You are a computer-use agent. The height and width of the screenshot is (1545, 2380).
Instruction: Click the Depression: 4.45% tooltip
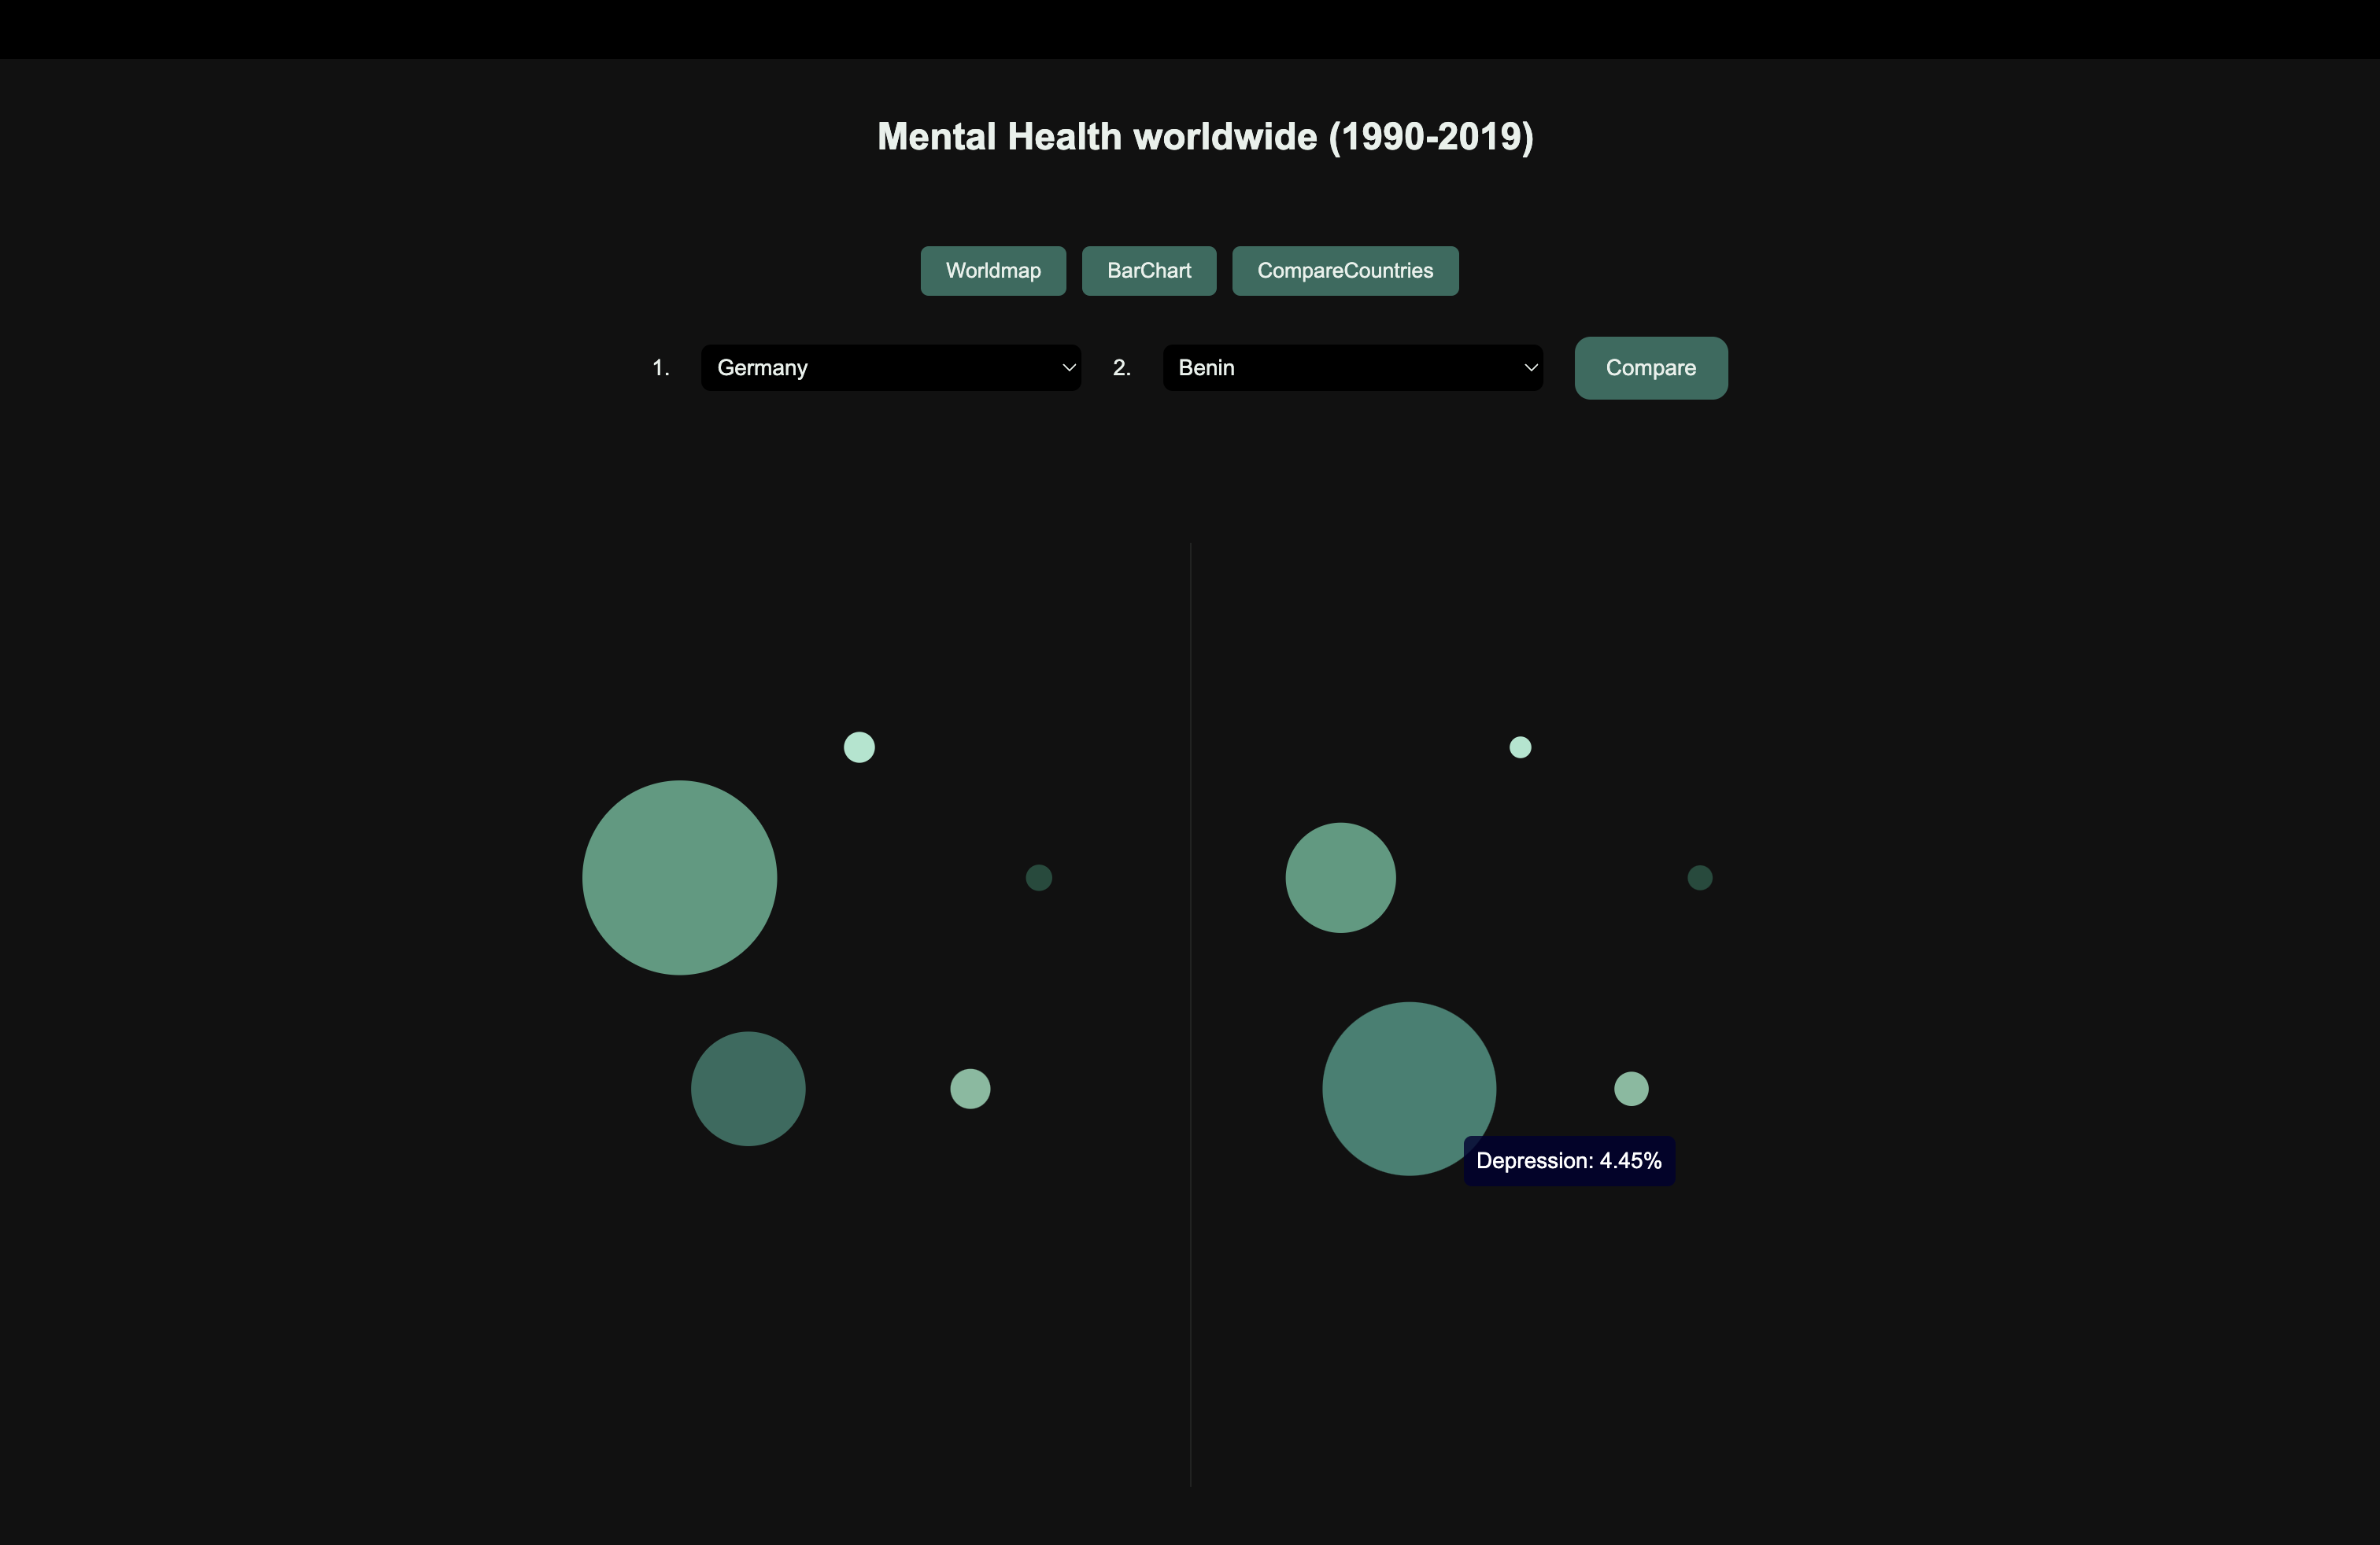coord(1569,1161)
